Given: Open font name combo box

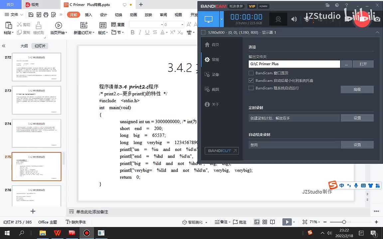Looking at the screenshot, I should pyautogui.click(x=146, y=24).
